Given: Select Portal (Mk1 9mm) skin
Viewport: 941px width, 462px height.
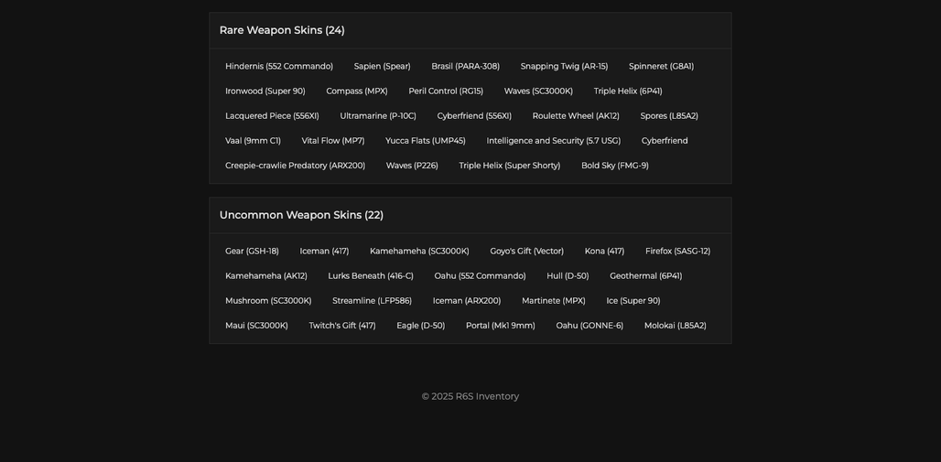Looking at the screenshot, I should [501, 326].
